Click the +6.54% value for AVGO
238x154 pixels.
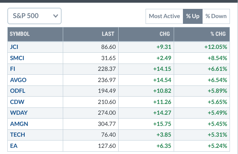pyautogui.click(x=217, y=80)
